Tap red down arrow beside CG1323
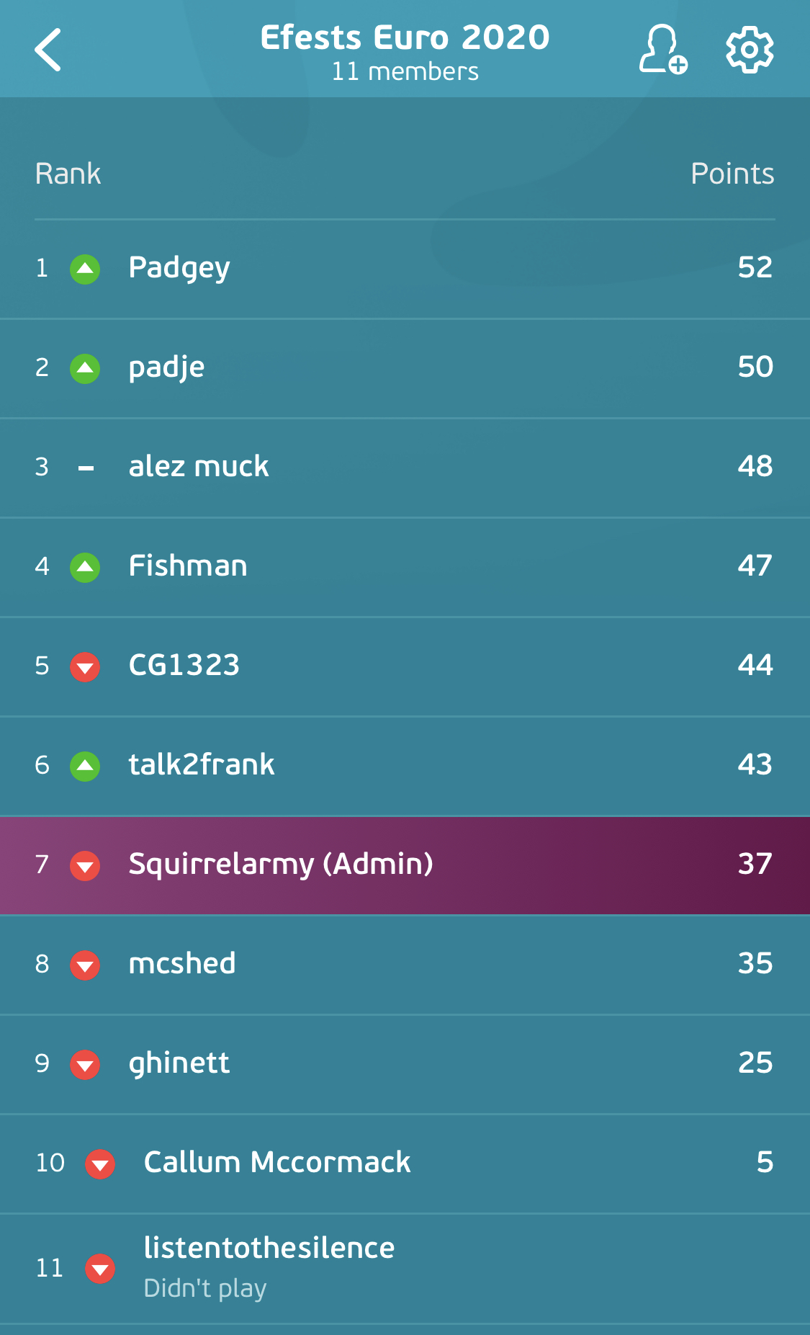 tap(85, 666)
